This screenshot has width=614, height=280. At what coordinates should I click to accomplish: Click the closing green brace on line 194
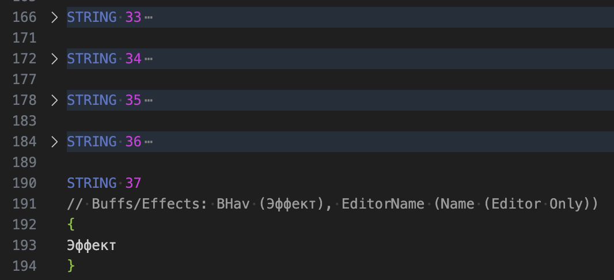click(71, 266)
